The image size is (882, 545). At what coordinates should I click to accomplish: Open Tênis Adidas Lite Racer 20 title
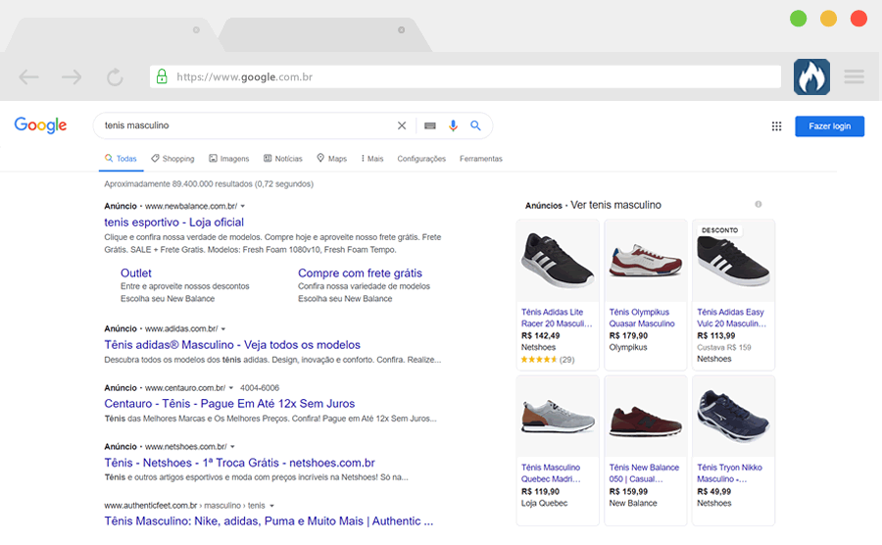[557, 318]
